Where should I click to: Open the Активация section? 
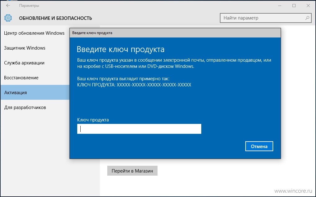pyautogui.click(x=35, y=92)
